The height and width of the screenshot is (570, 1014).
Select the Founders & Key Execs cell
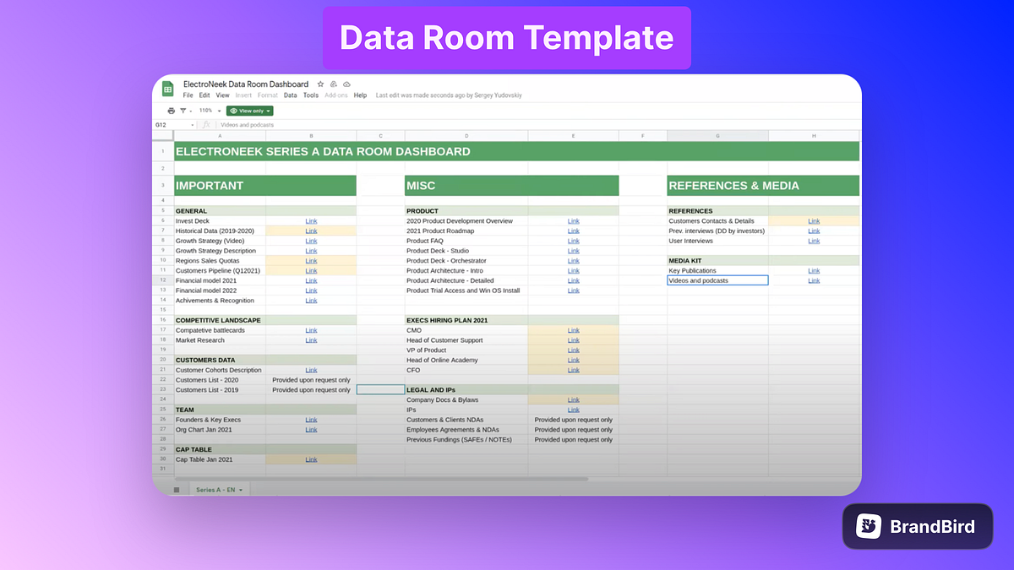(220, 420)
